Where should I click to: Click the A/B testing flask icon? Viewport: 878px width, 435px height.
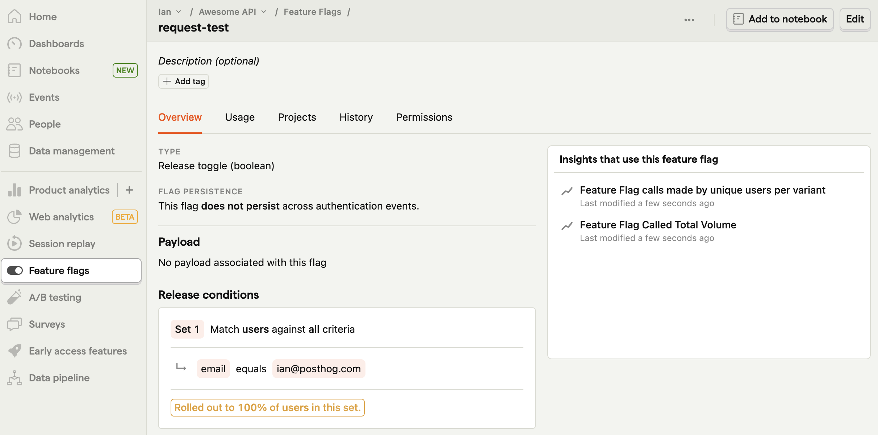[x=14, y=297]
